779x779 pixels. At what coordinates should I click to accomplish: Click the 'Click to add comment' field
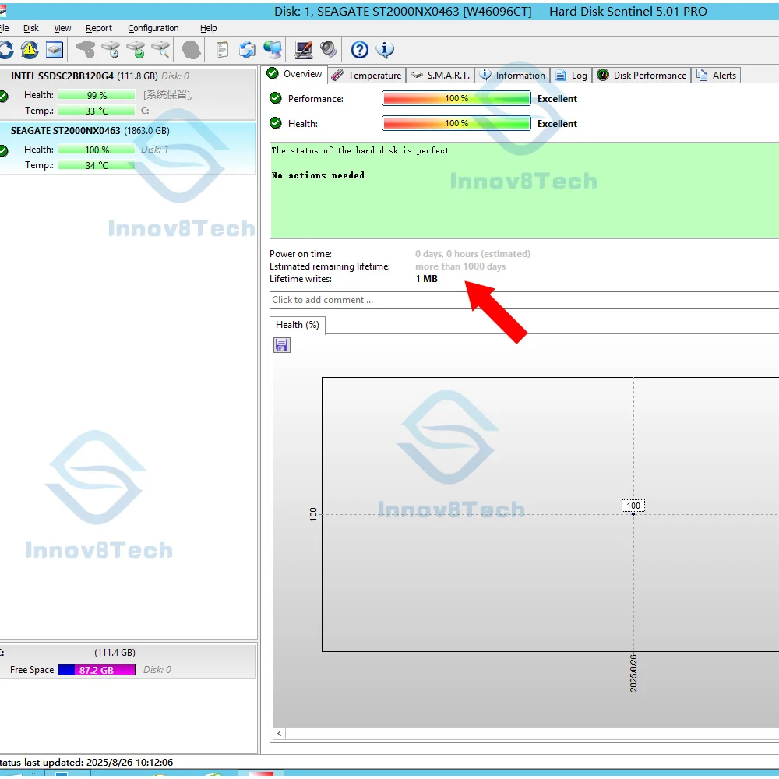pyautogui.click(x=524, y=300)
